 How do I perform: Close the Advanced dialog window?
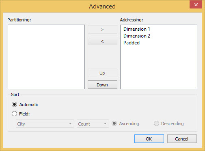point(196,5)
